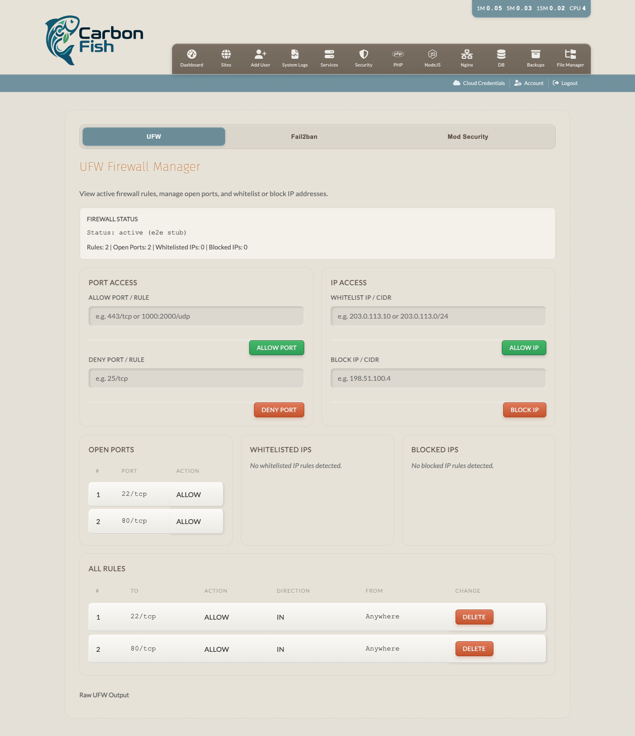Click 'Anywhere' in the 80/tcp rule row

point(382,649)
